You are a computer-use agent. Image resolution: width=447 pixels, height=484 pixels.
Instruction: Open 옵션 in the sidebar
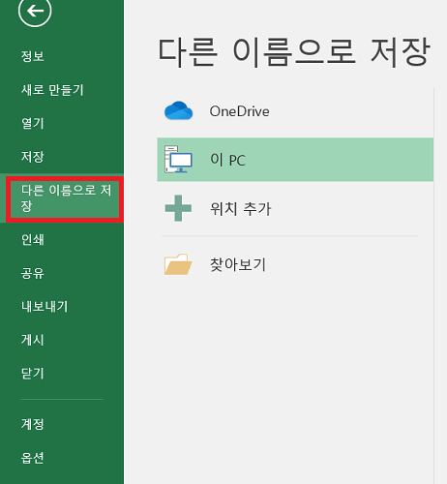pyautogui.click(x=33, y=458)
